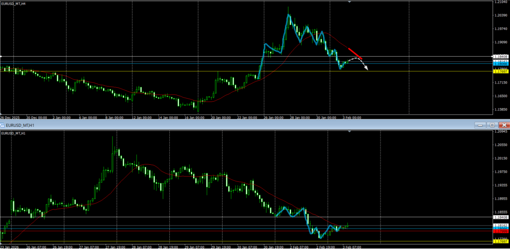Click the chart icon in EURUSD_MT,H1 title bar
Viewport: 510px width, 249px height.
[x=3, y=125]
